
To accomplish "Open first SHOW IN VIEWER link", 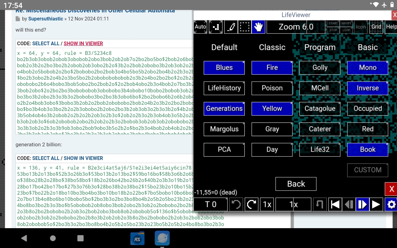I will (83, 44).
